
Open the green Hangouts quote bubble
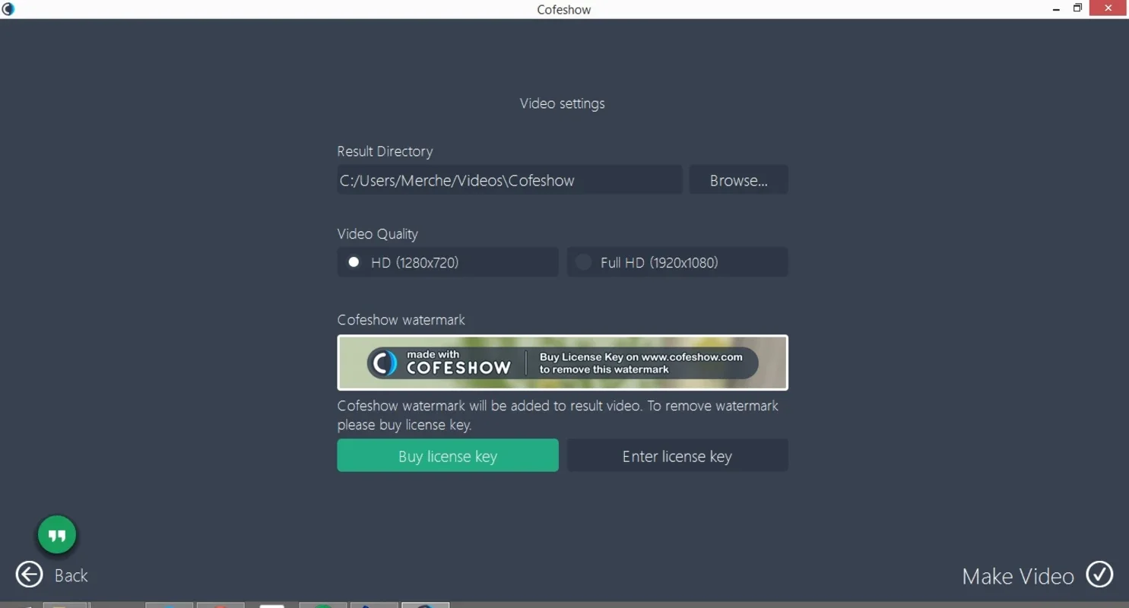(x=57, y=535)
